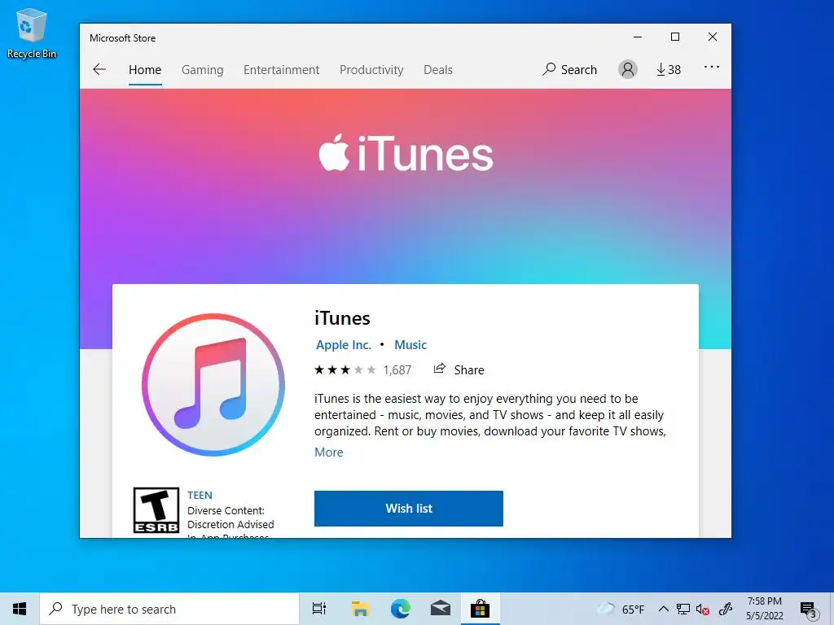Open Task View on the taskbar

coord(319,609)
